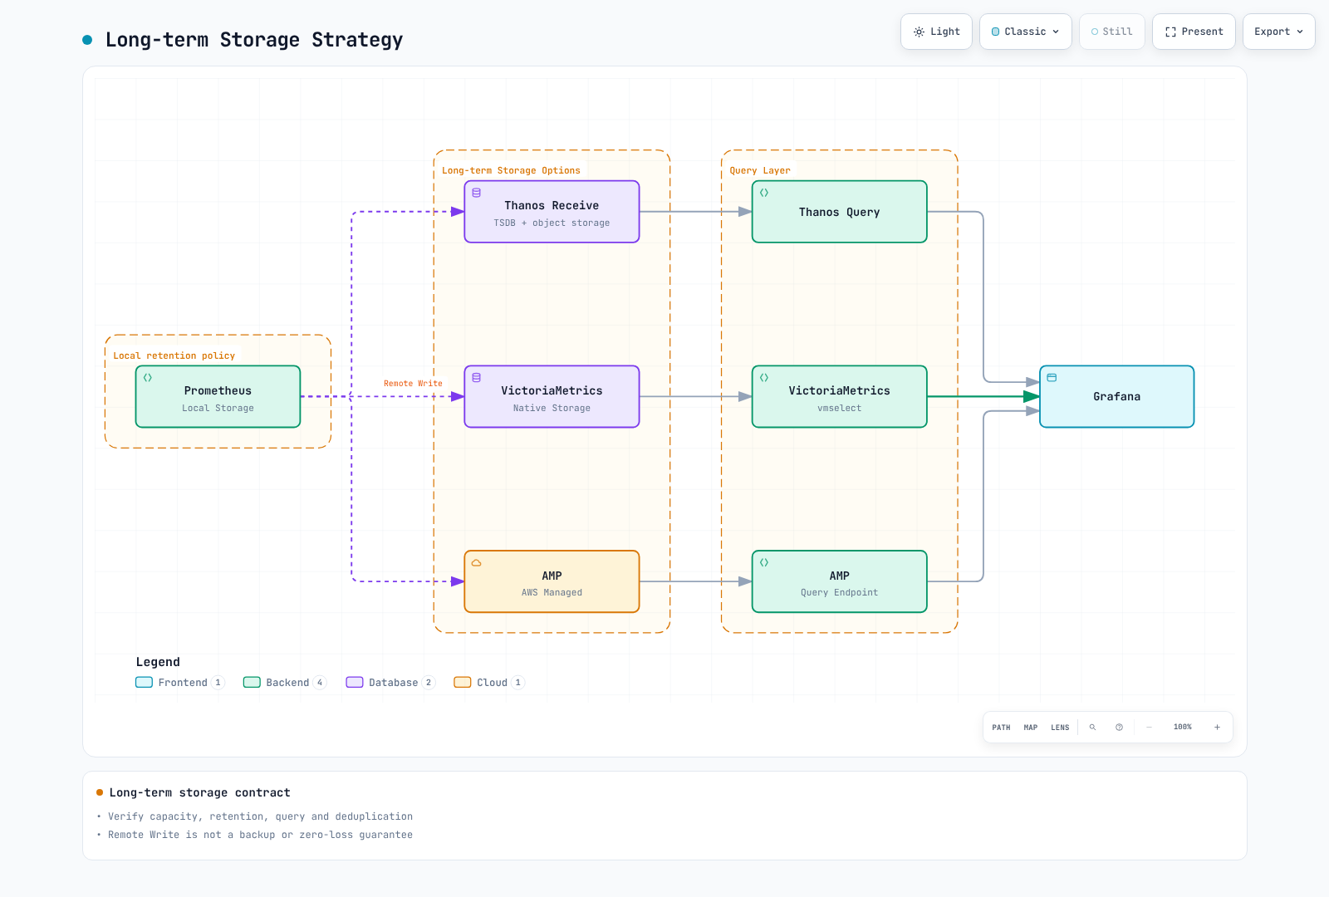Screen dimensions: 1329x897
Task: Select the Thanos Receive node
Action: [x=552, y=212]
